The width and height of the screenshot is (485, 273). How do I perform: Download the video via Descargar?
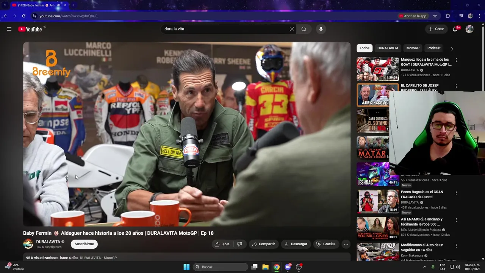296,244
